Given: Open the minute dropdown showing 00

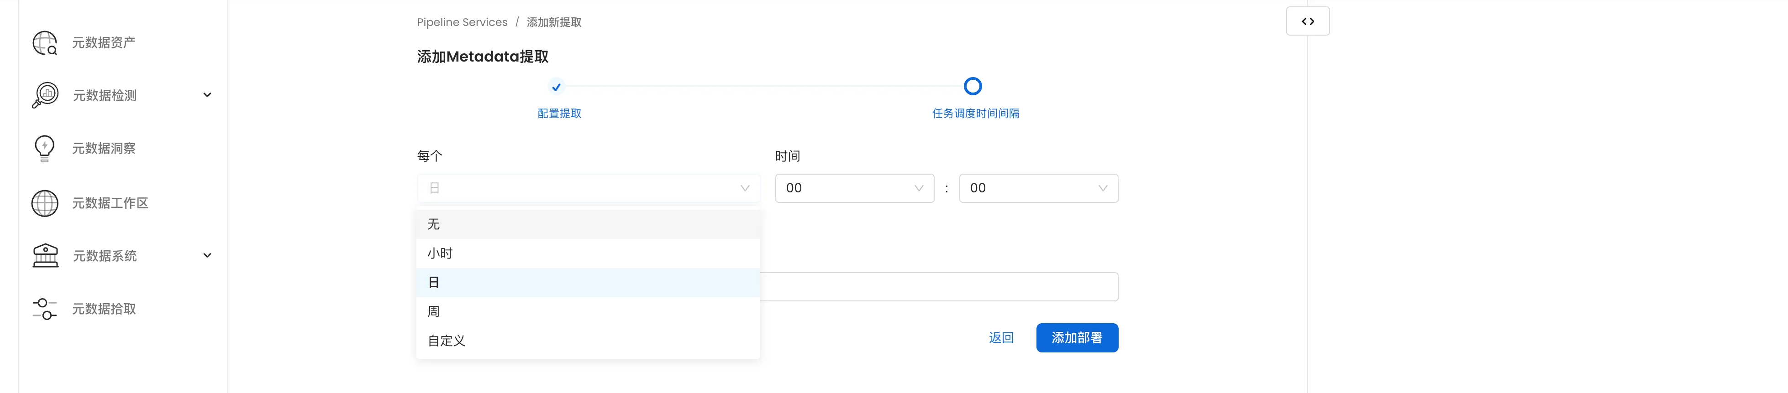Looking at the screenshot, I should [1038, 189].
